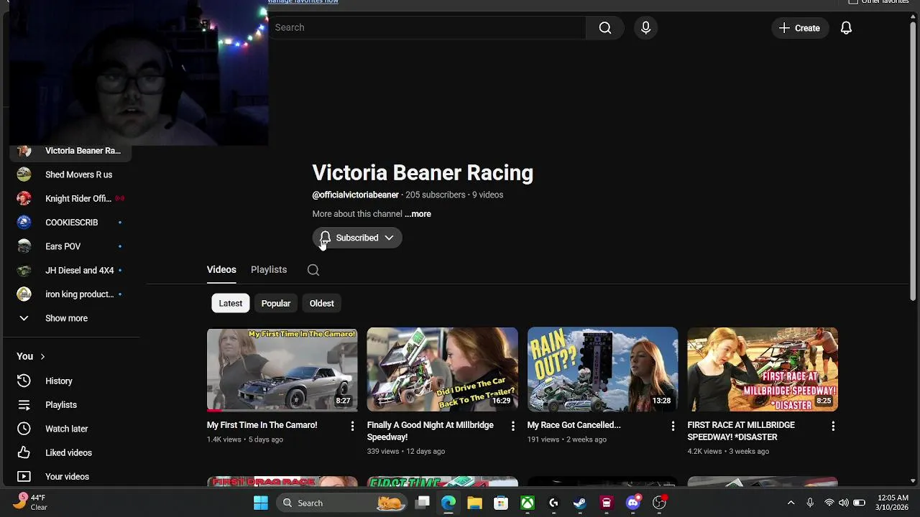Open the Subscribed notification dropdown
This screenshot has height=517, width=920.
[357, 238]
